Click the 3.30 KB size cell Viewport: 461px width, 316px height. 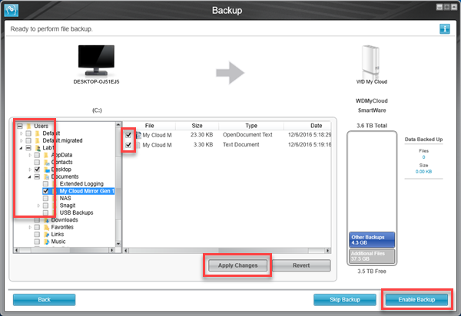[x=203, y=145]
